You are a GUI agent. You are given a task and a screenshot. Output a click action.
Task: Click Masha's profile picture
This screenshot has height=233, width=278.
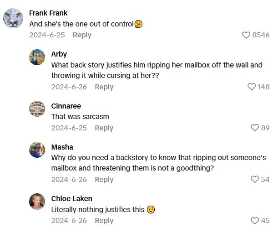click(37, 150)
